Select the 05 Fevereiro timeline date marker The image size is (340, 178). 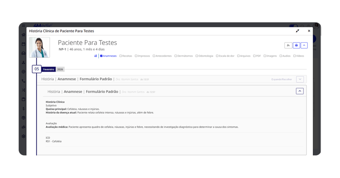(x=37, y=69)
